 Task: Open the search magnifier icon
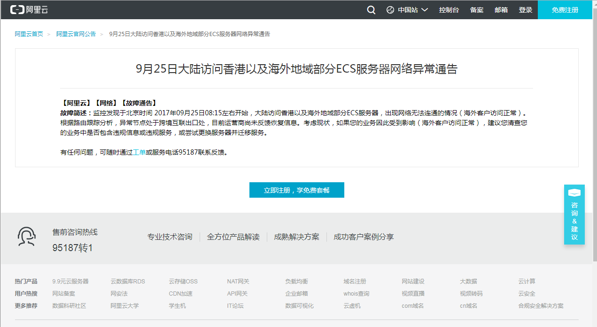pyautogui.click(x=371, y=10)
